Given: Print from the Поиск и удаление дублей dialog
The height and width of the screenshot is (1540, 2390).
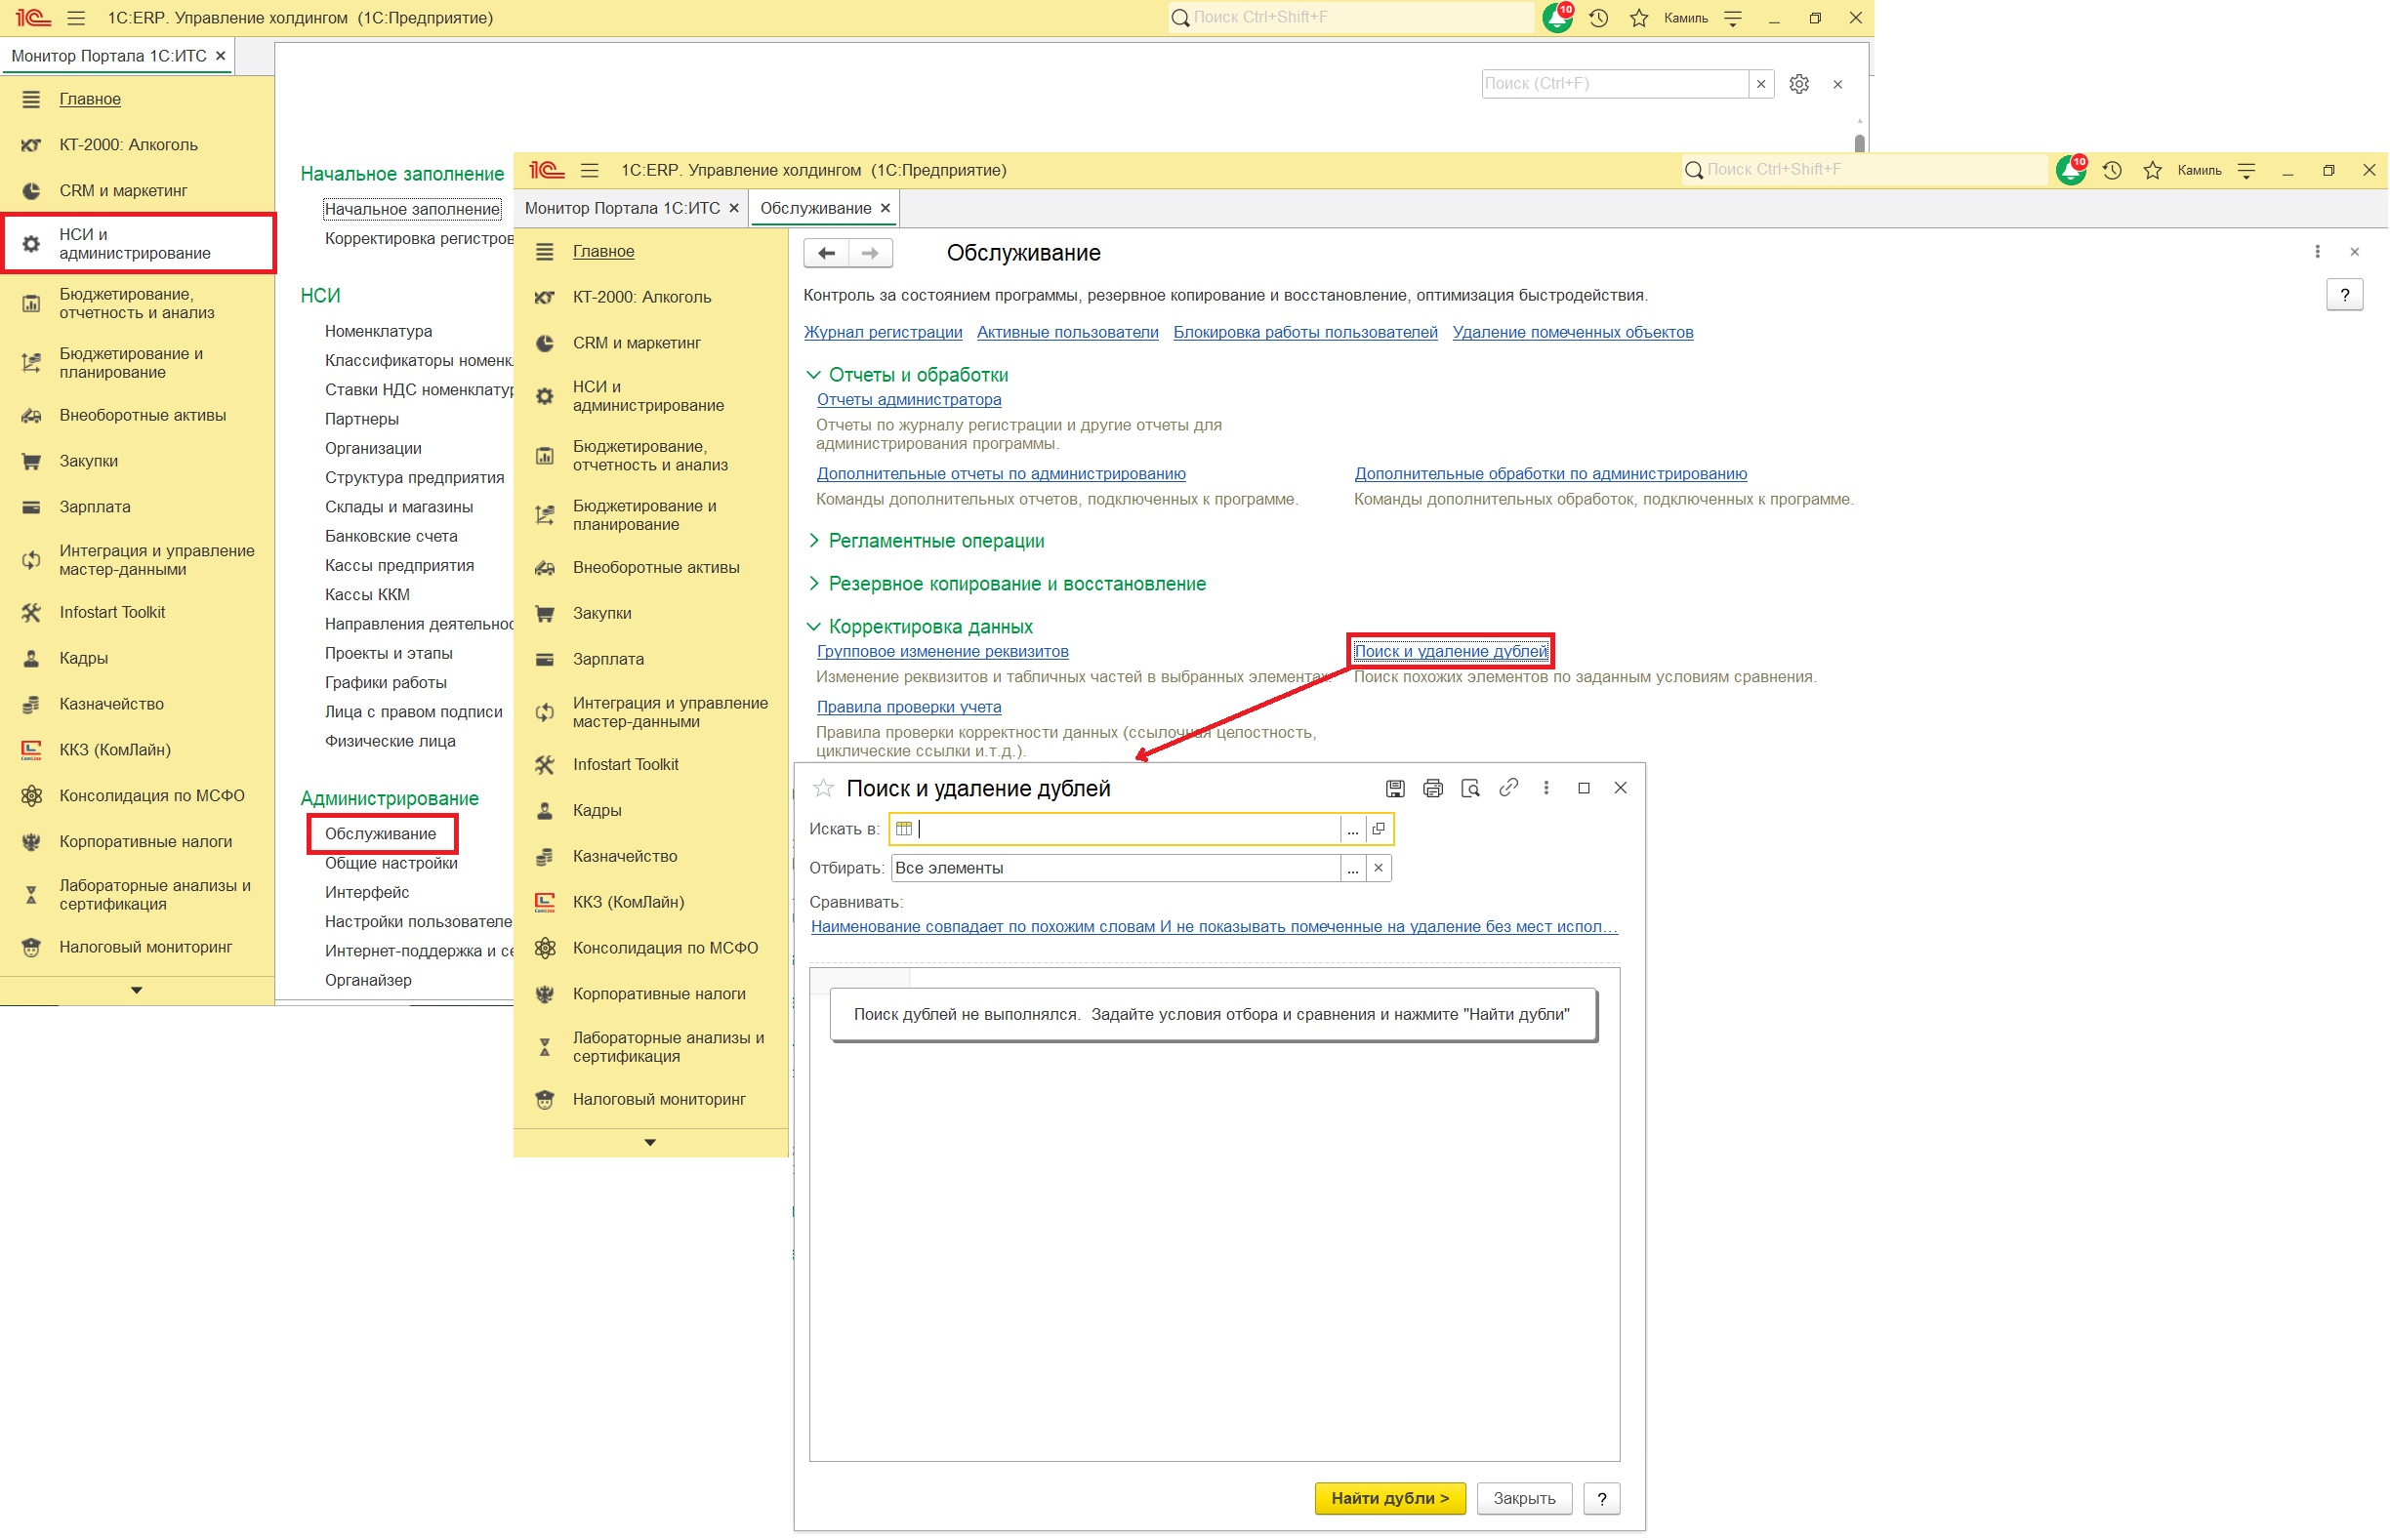Looking at the screenshot, I should [1433, 789].
